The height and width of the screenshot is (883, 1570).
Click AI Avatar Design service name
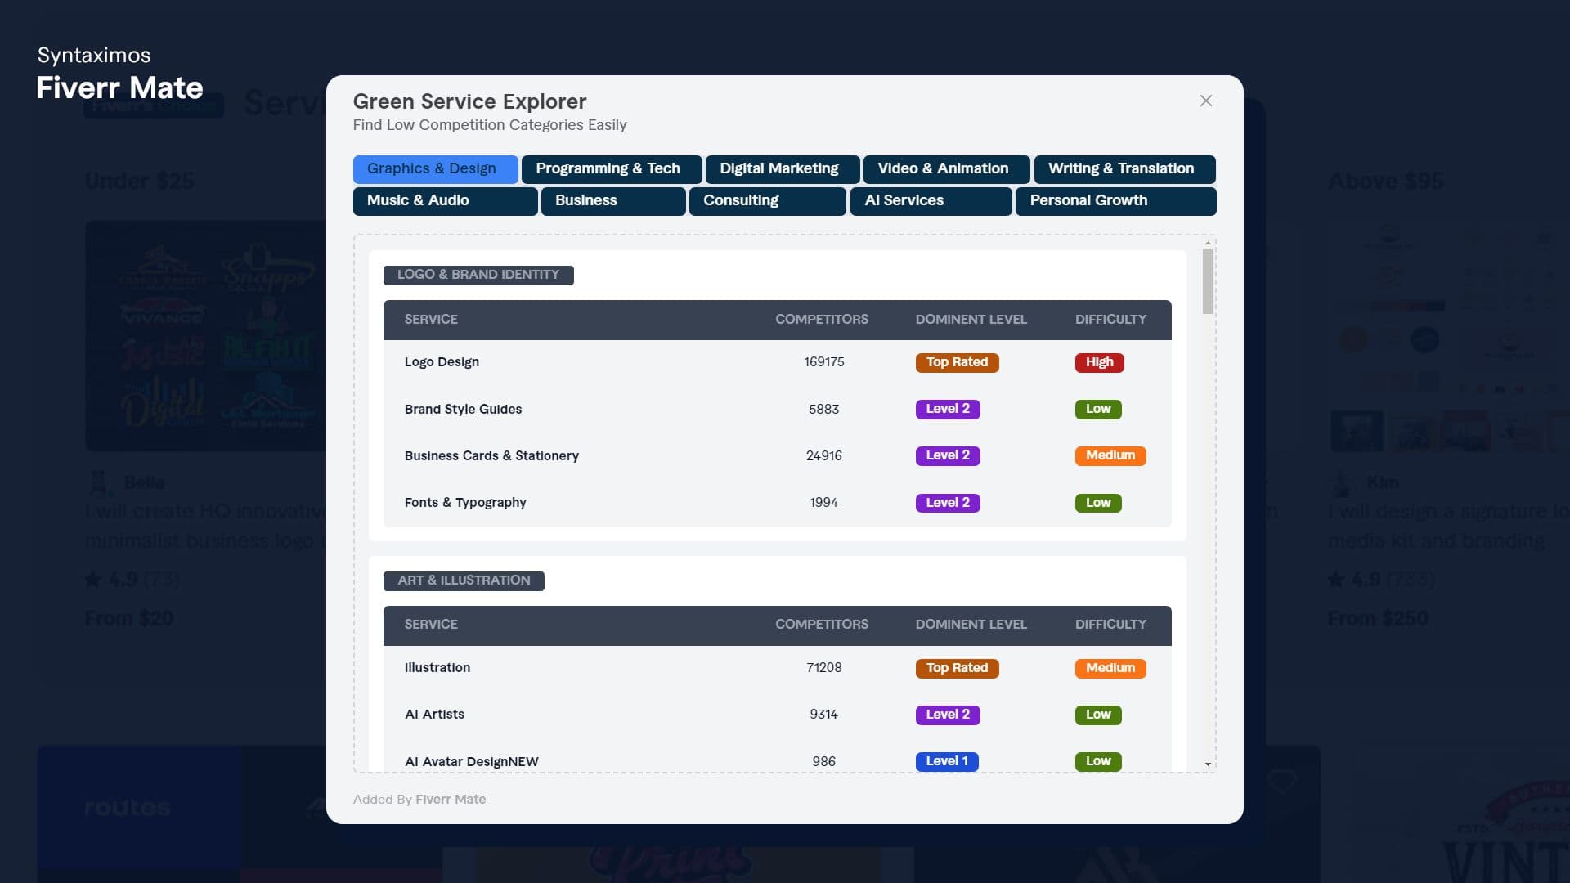[471, 761]
